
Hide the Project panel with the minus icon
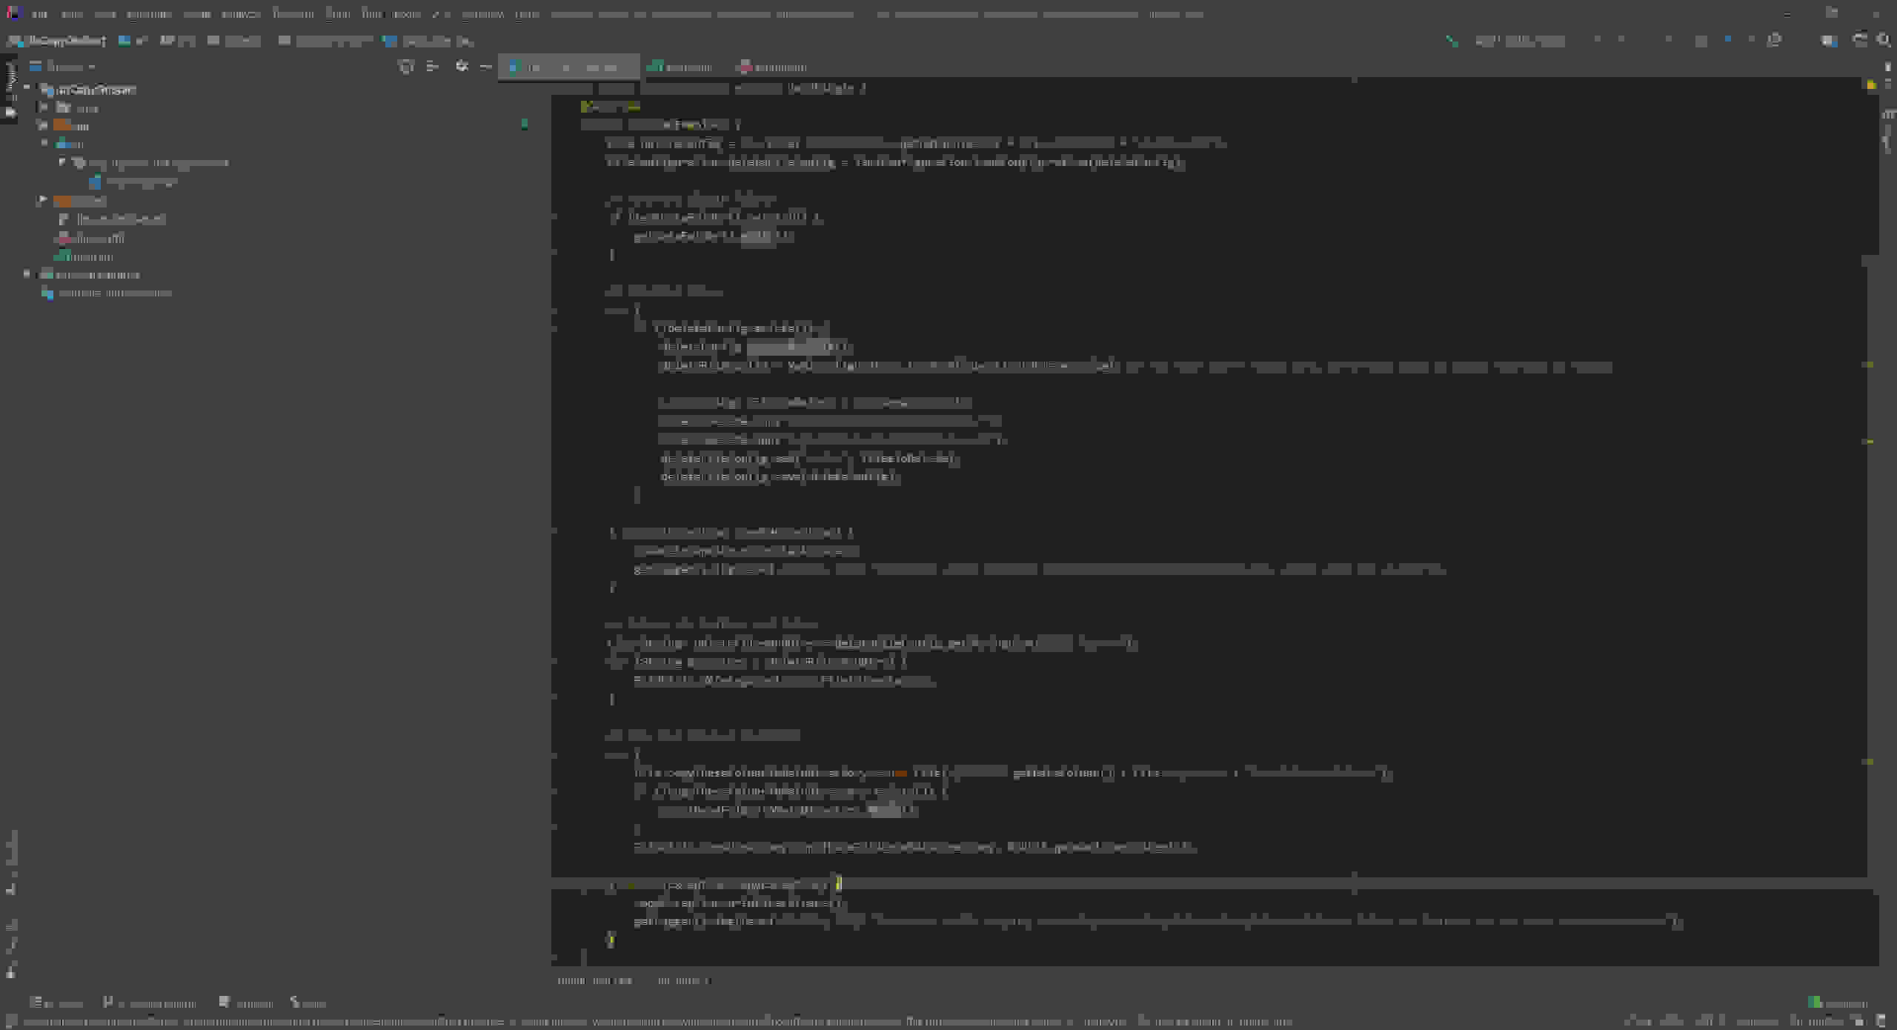[486, 67]
